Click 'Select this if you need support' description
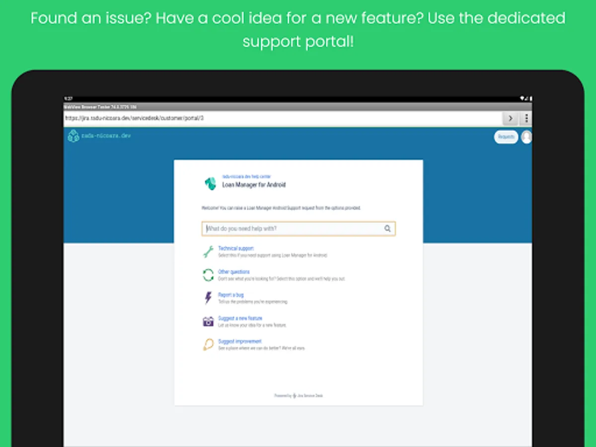Image resolution: width=596 pixels, height=447 pixels. pyautogui.click(x=273, y=255)
